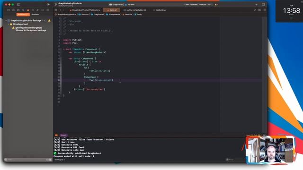Click body symbol in the jump bar
303x170 pixels.
(138, 15)
